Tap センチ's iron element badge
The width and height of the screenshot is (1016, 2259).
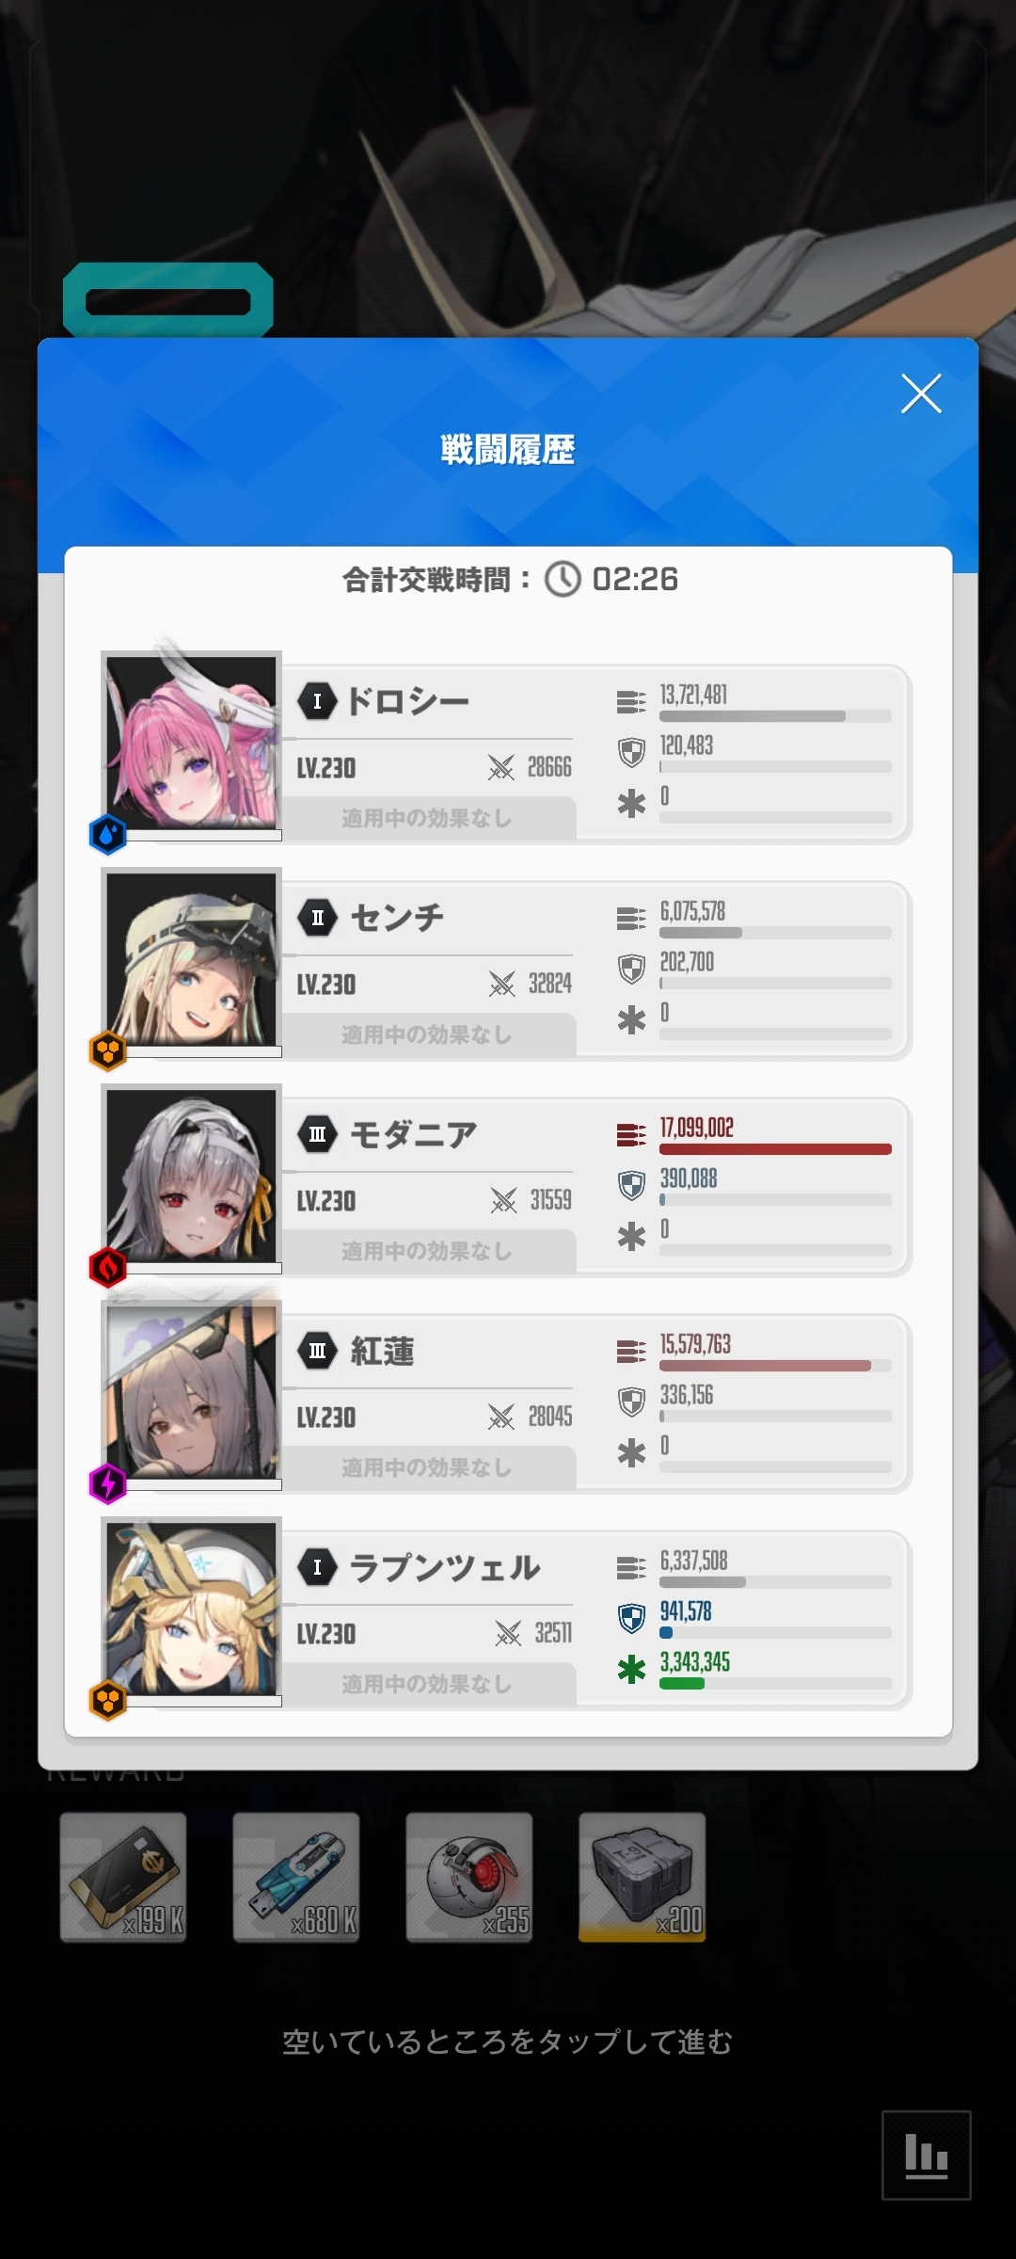[108, 1050]
